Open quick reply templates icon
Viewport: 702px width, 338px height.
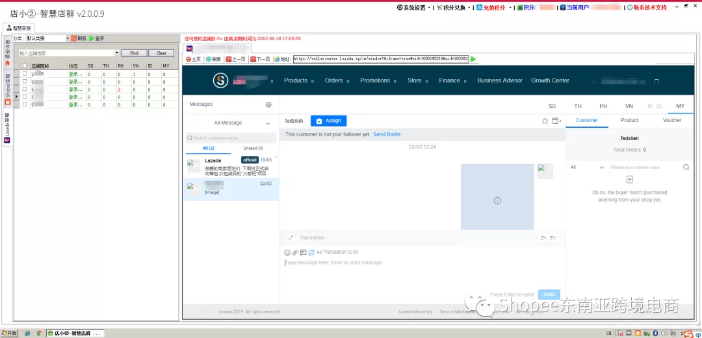(304, 252)
